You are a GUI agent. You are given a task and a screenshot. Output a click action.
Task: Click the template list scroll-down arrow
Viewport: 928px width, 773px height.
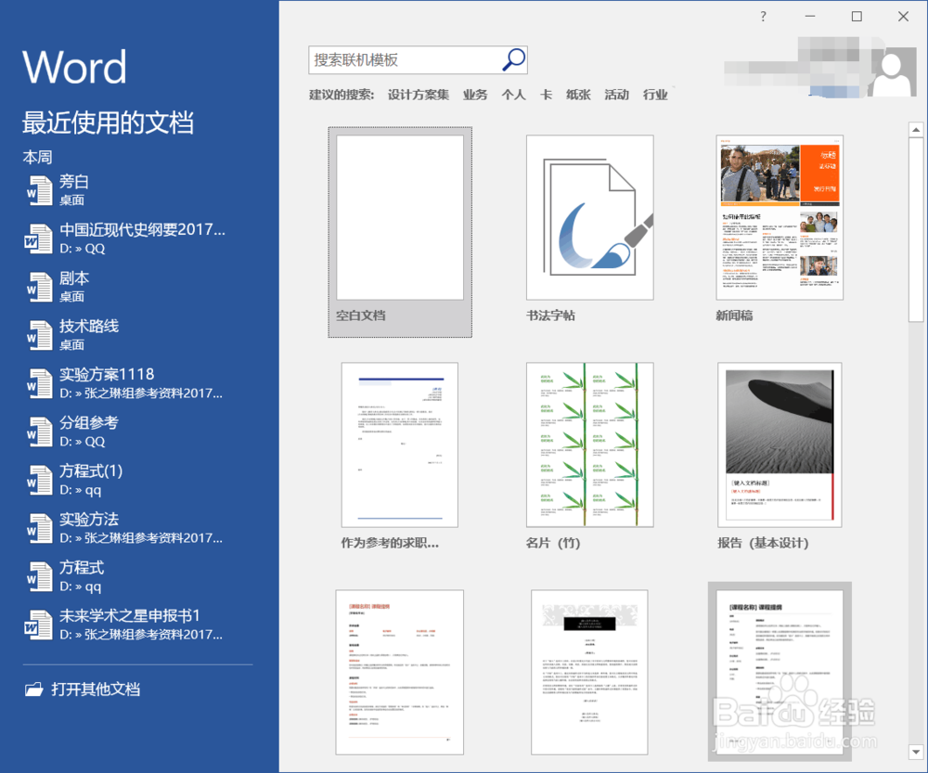916,753
